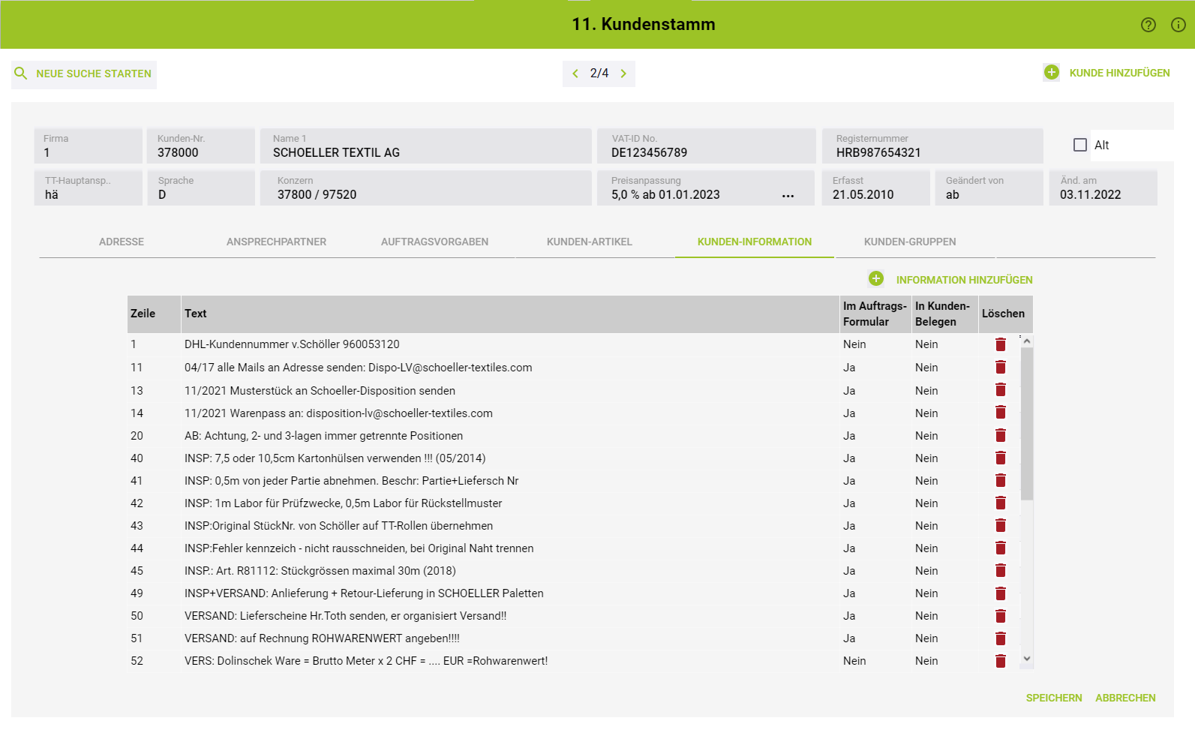Screen dimensions: 1195x733
Task: Delete row 52 Dolinschek entry
Action: click(x=1000, y=661)
